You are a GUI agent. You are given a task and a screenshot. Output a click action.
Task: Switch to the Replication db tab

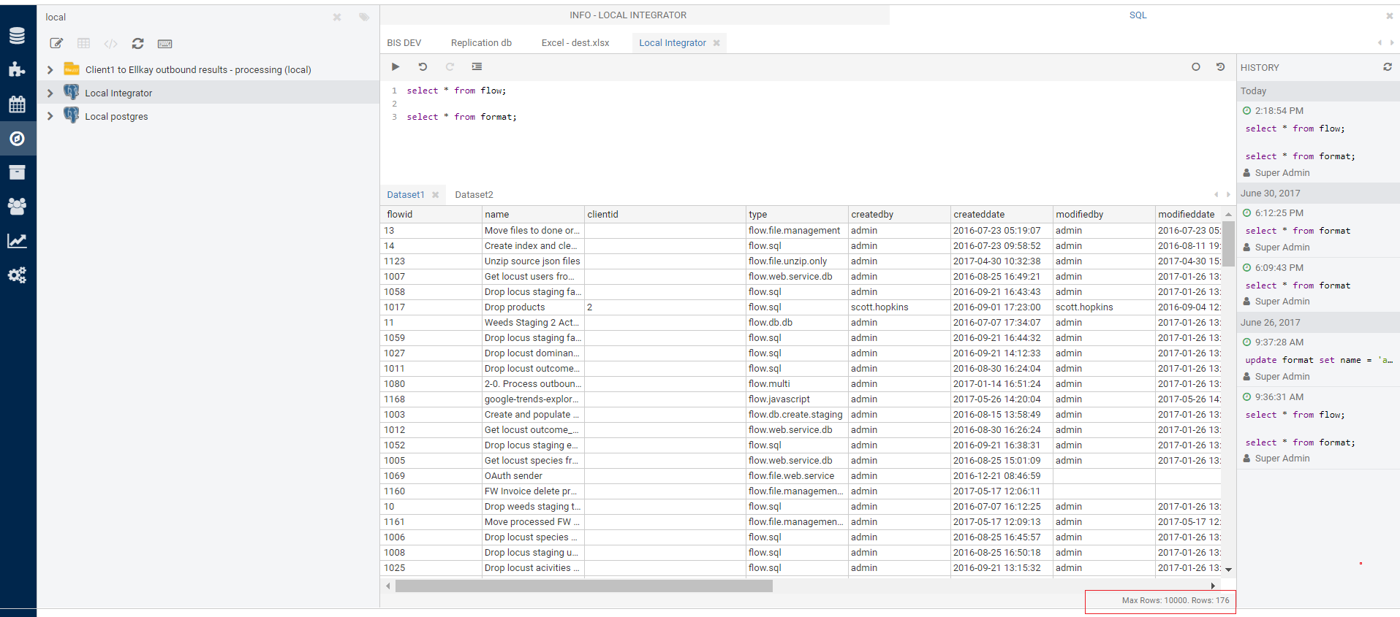(481, 43)
